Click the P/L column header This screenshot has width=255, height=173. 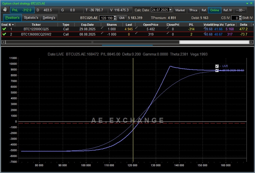point(191,24)
